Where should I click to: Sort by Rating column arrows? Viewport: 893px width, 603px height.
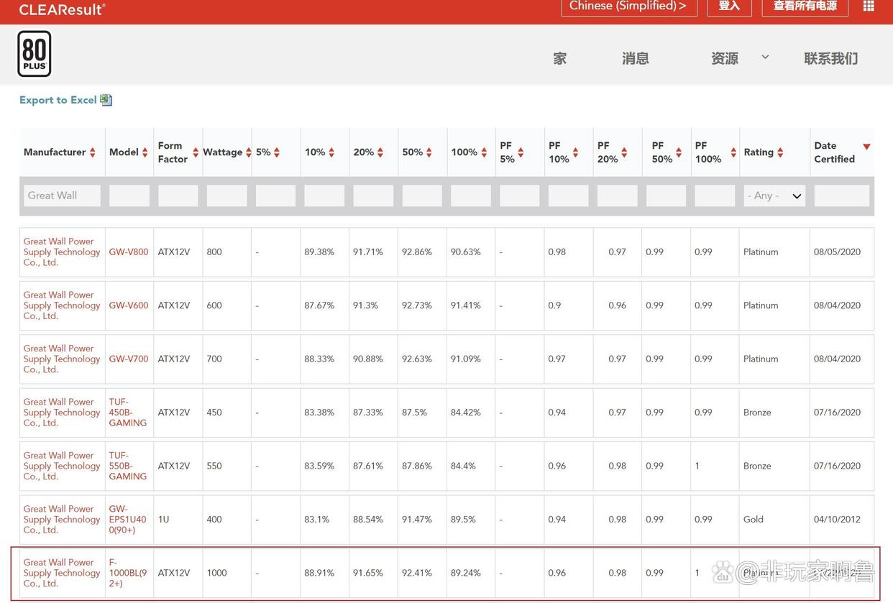pyautogui.click(x=780, y=152)
